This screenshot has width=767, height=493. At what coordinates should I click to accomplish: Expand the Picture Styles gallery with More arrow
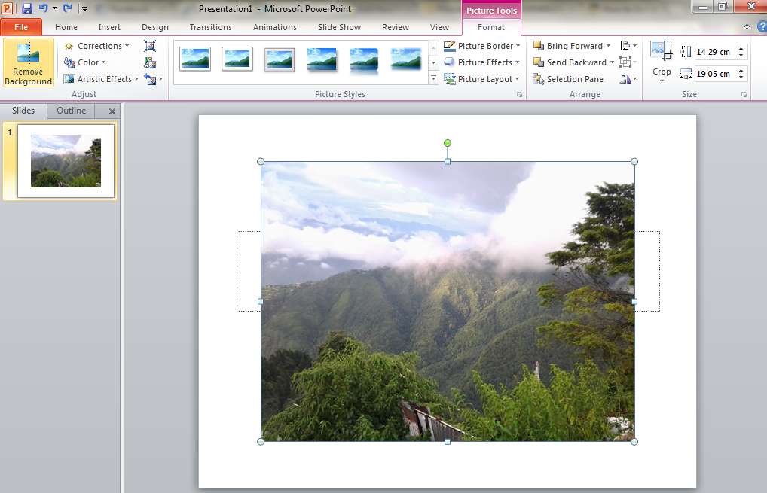point(433,78)
